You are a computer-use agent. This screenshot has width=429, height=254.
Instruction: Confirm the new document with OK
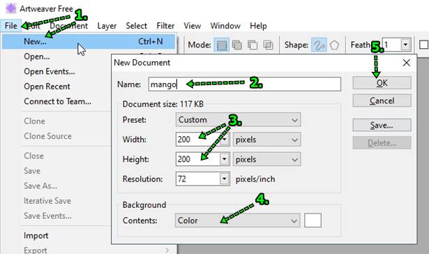382,83
